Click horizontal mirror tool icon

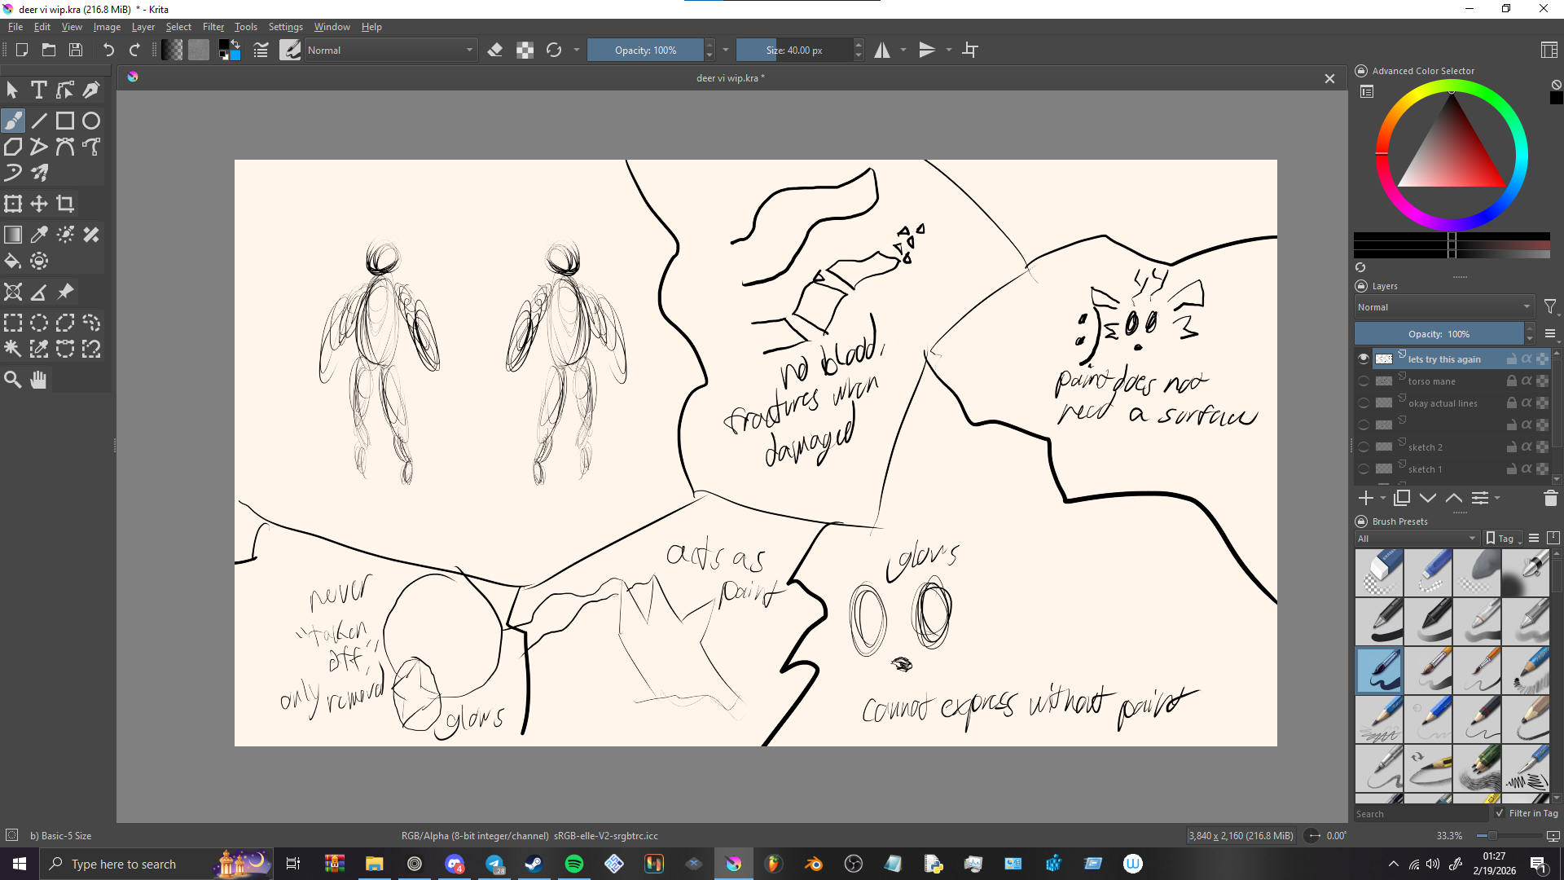(x=882, y=51)
